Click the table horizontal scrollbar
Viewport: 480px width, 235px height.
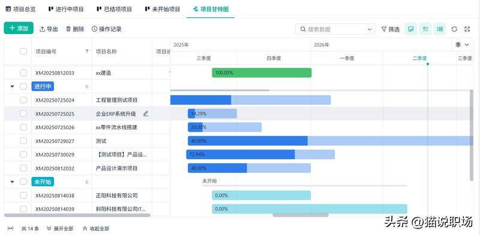[x=77, y=215]
